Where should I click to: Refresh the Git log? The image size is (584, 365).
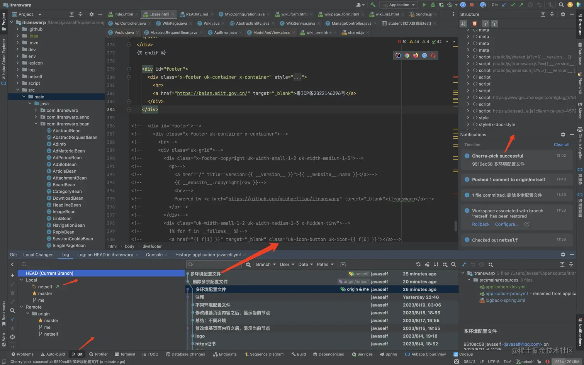coord(418,264)
